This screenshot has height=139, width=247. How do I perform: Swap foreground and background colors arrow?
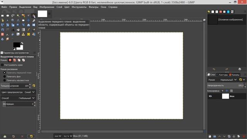22,43
